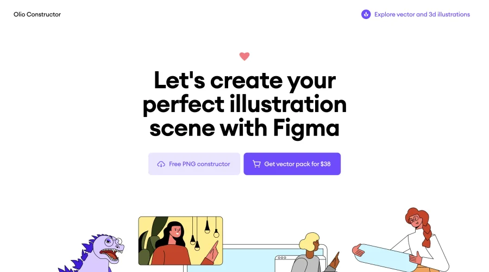Screen dimensions: 489x272
Task: Click the small browser window illustration dots
Action: 281,258
